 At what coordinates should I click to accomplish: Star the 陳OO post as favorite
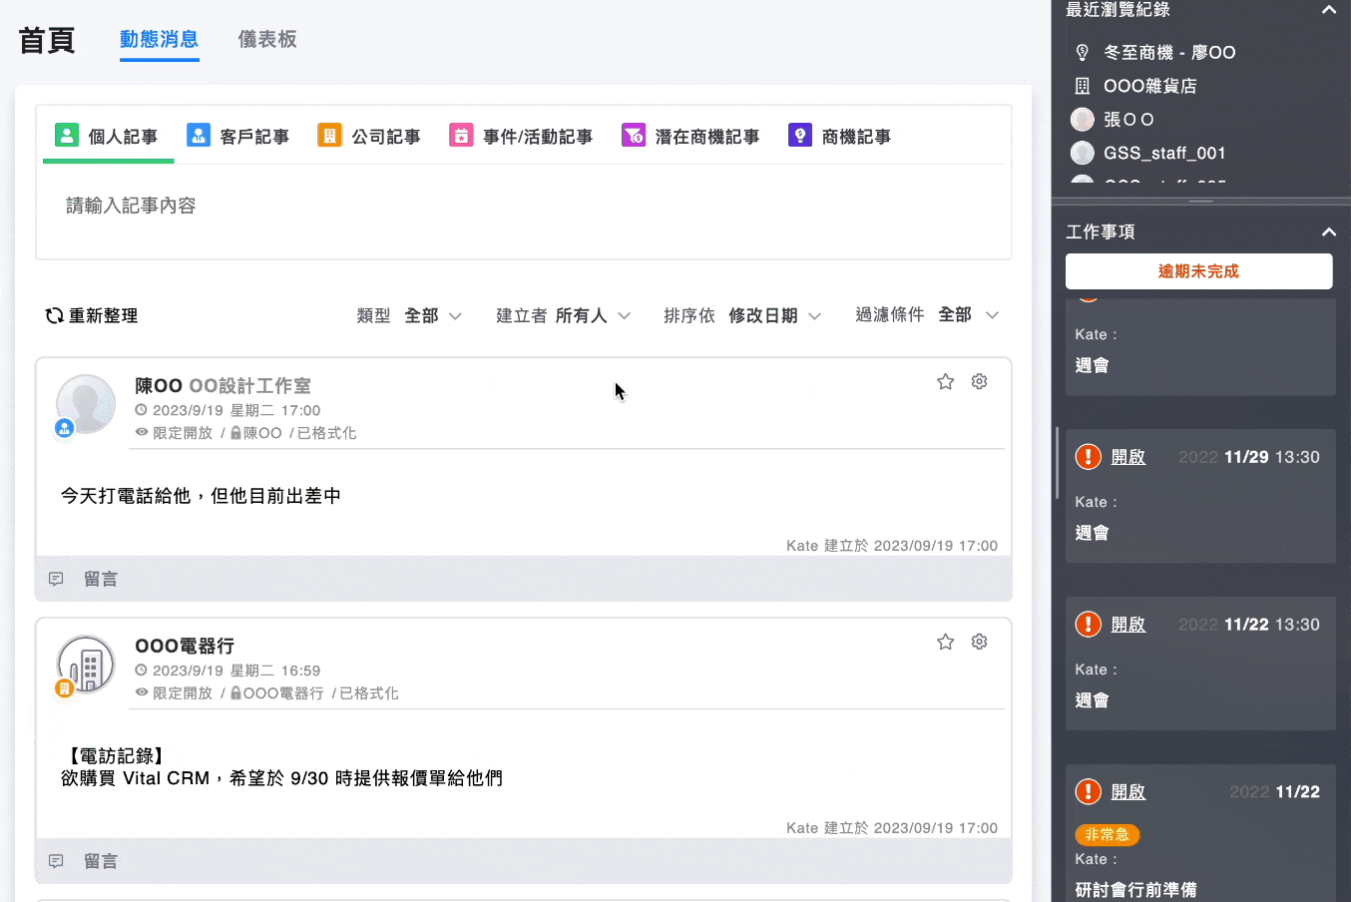[945, 380]
